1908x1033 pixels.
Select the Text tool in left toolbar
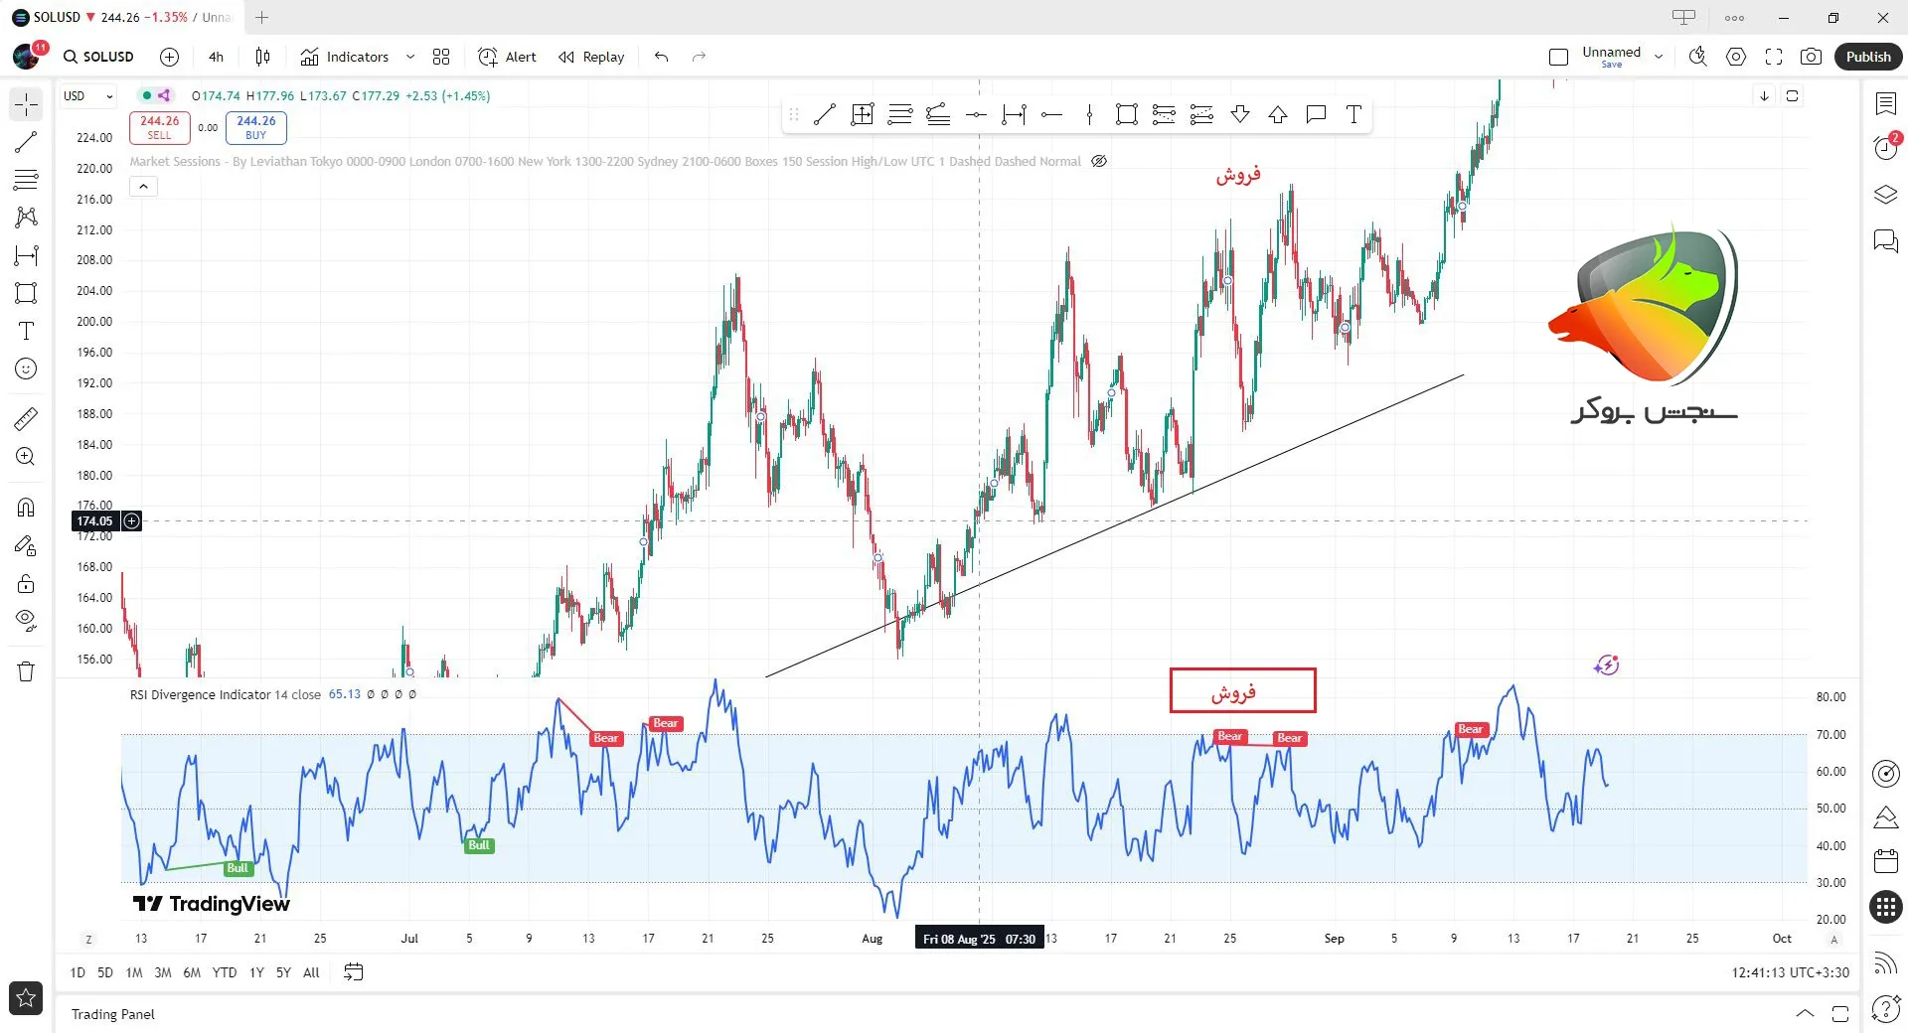pyautogui.click(x=26, y=331)
